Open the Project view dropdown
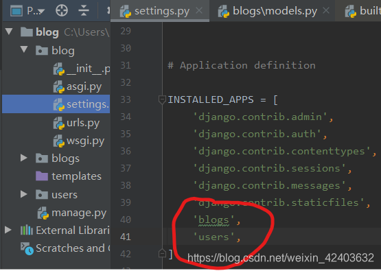381x271 pixels. 36,11
